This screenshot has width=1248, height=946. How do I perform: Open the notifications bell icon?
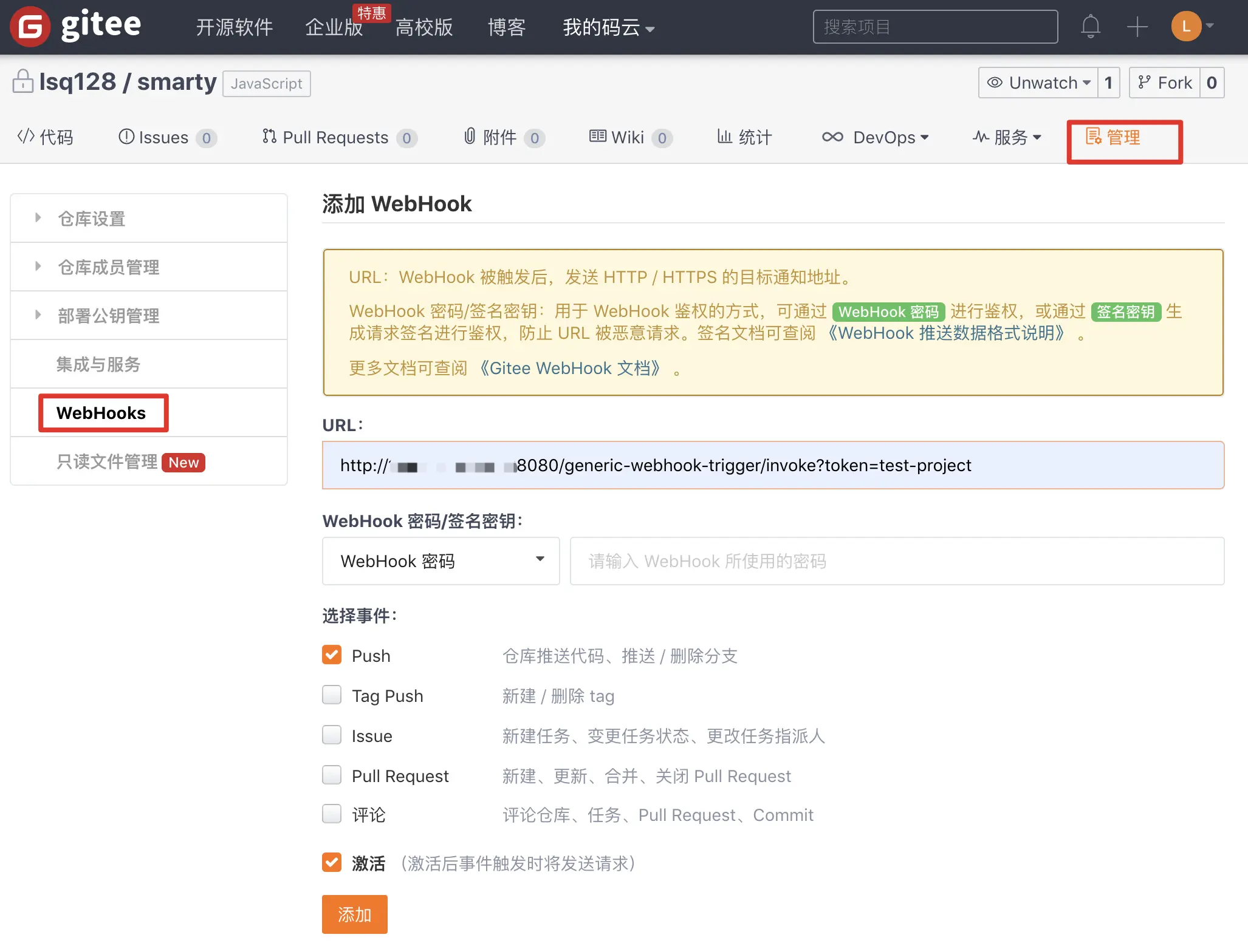(1090, 27)
